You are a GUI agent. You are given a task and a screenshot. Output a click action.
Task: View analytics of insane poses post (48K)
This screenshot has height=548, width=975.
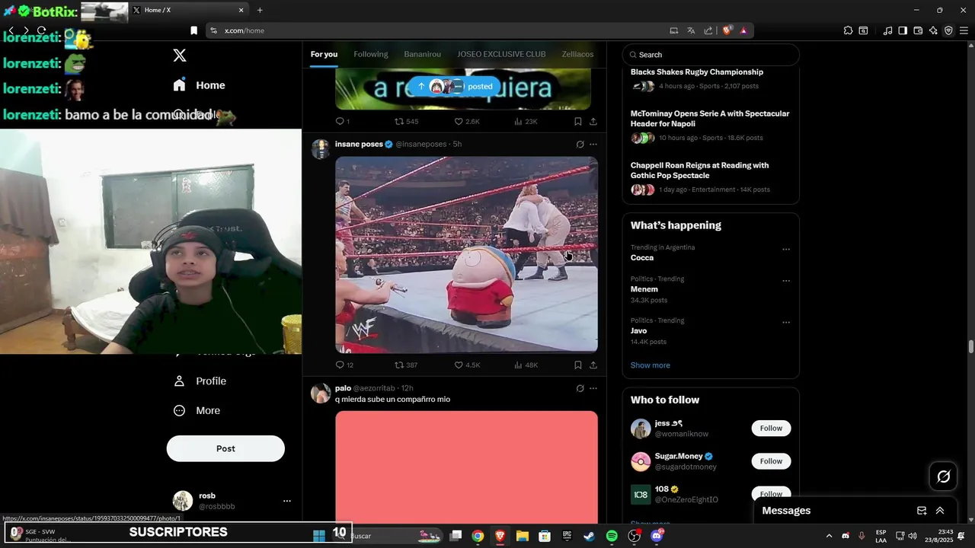tap(526, 365)
